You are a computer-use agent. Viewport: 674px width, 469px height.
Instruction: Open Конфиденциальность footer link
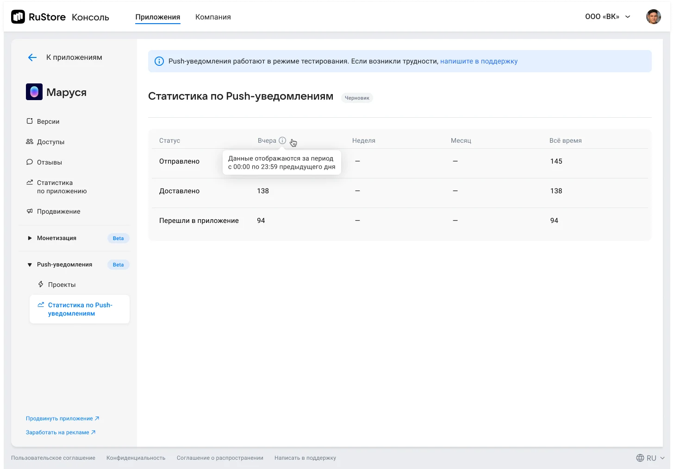(x=136, y=458)
